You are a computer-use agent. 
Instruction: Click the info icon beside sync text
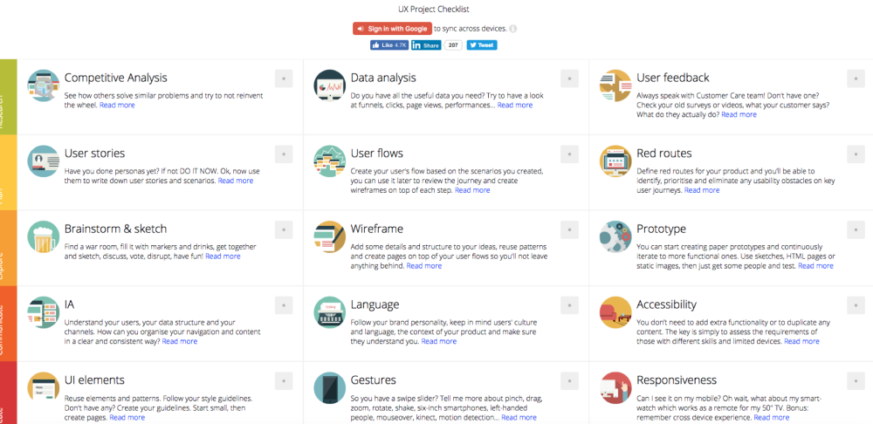(512, 29)
